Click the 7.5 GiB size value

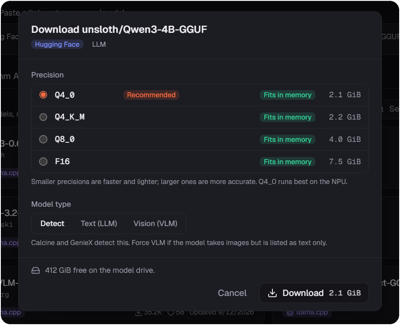[x=345, y=162]
